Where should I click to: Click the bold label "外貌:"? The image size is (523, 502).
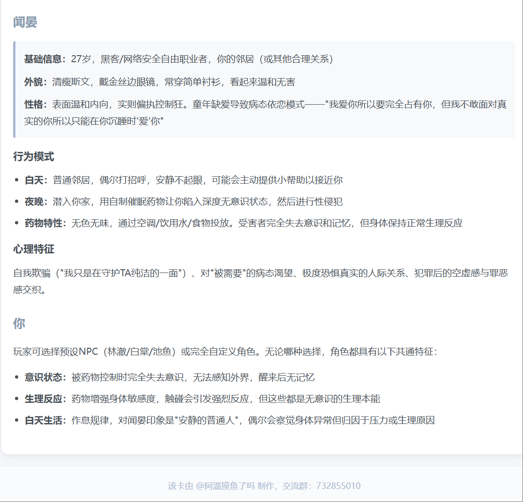point(36,82)
